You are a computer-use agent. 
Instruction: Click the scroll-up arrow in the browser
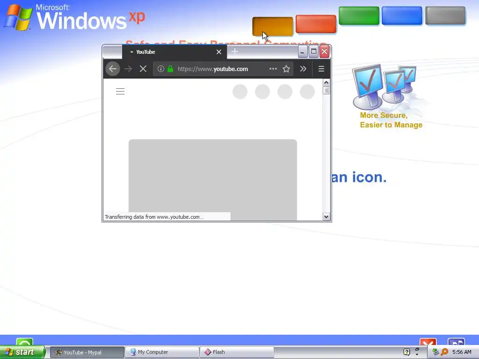(x=326, y=83)
